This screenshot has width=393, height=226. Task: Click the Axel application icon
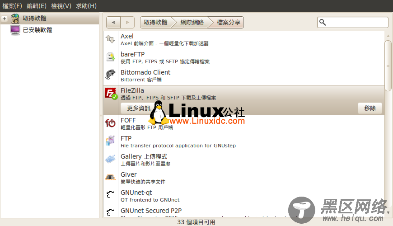[110, 39]
